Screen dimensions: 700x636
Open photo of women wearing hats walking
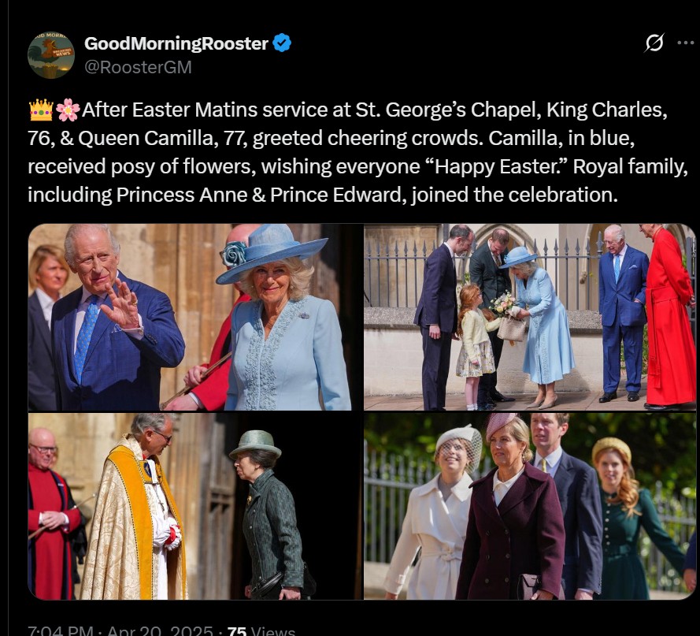pyautogui.click(x=530, y=506)
